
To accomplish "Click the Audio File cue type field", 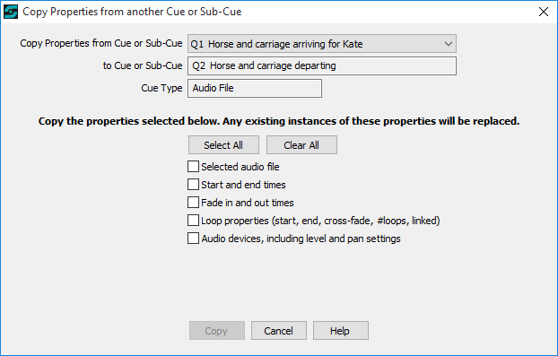I will pos(255,88).
